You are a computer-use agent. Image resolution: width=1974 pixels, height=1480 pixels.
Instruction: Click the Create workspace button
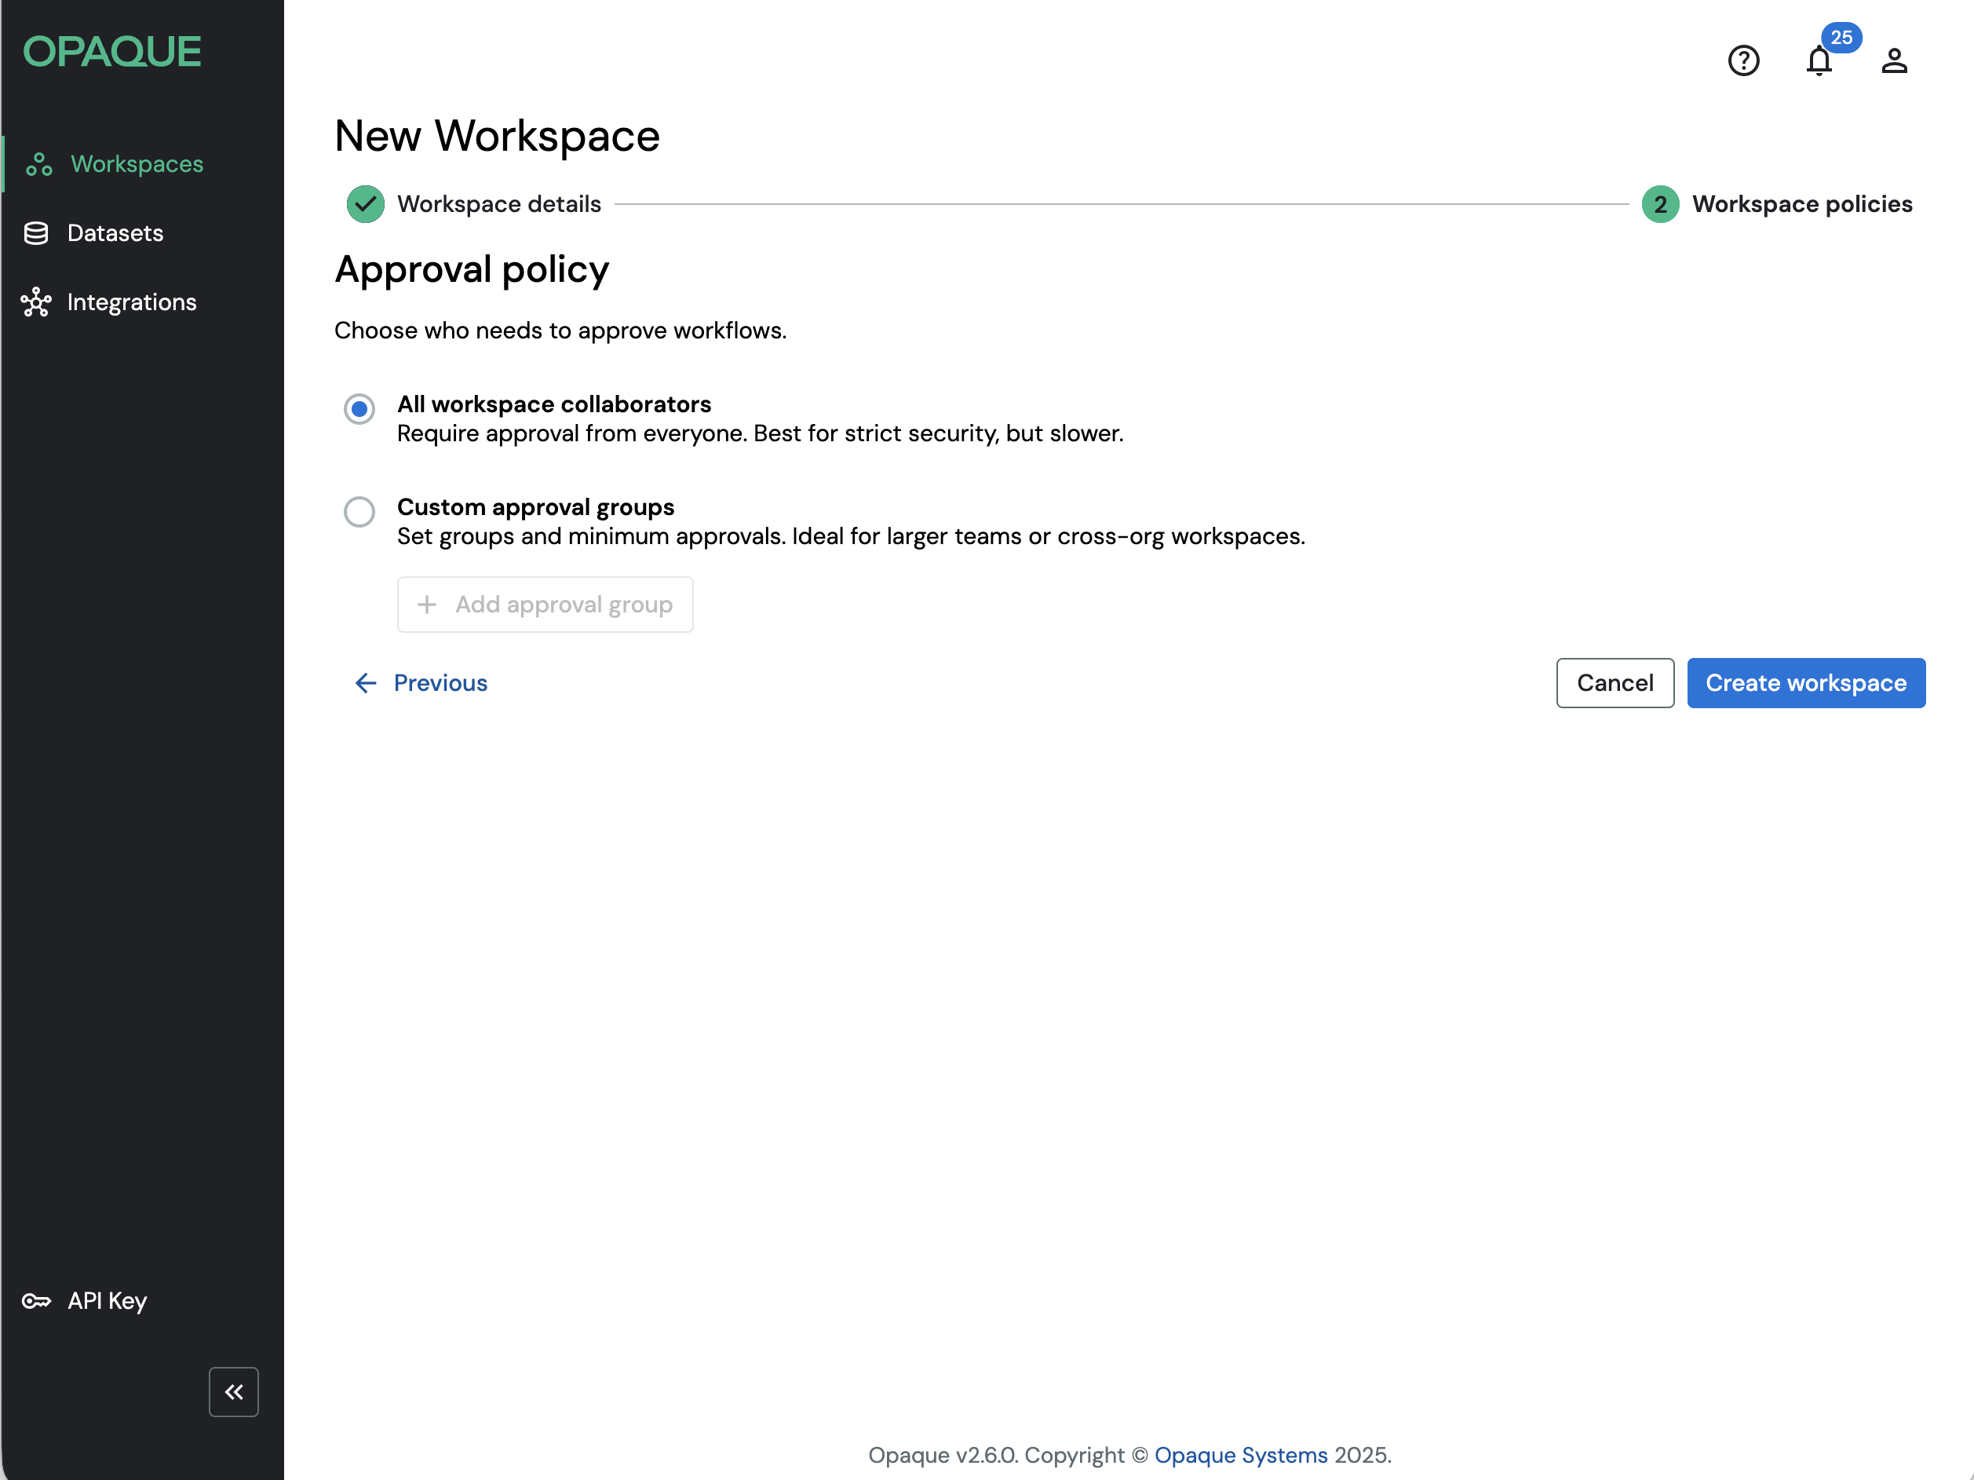pos(1805,683)
